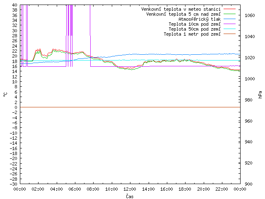Click x-axis tick label '20:00'
This screenshot has height=199, width=265.
(203, 189)
